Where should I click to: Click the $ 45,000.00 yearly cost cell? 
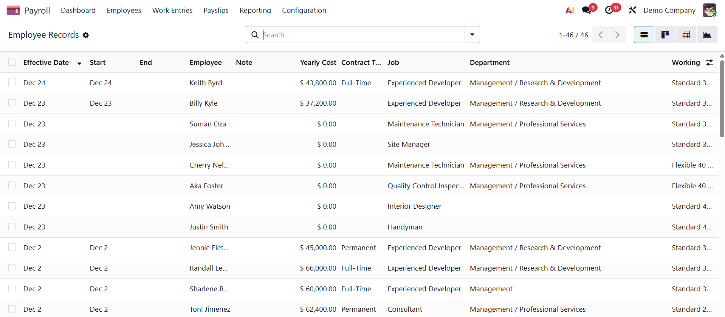318,248
